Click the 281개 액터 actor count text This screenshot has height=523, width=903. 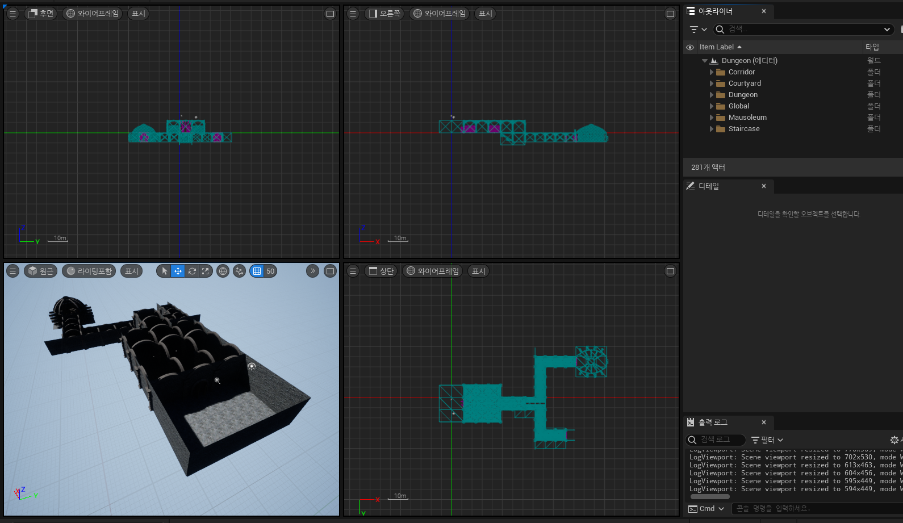tap(708, 168)
